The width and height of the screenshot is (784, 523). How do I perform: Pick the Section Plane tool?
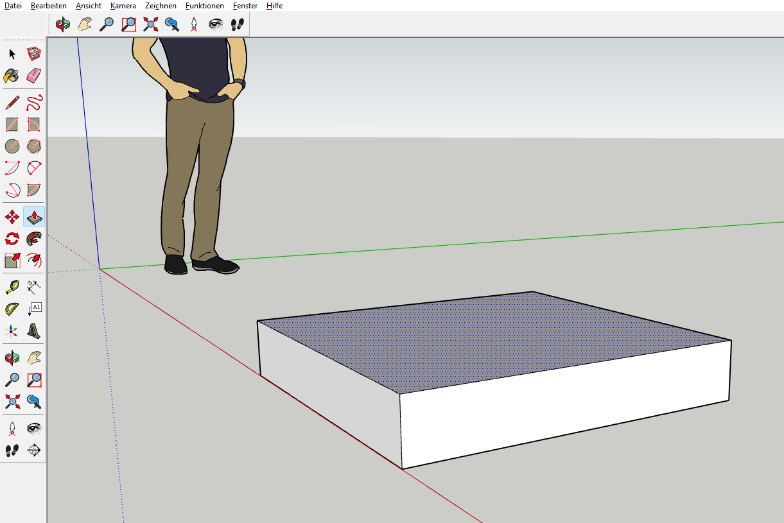tap(34, 450)
